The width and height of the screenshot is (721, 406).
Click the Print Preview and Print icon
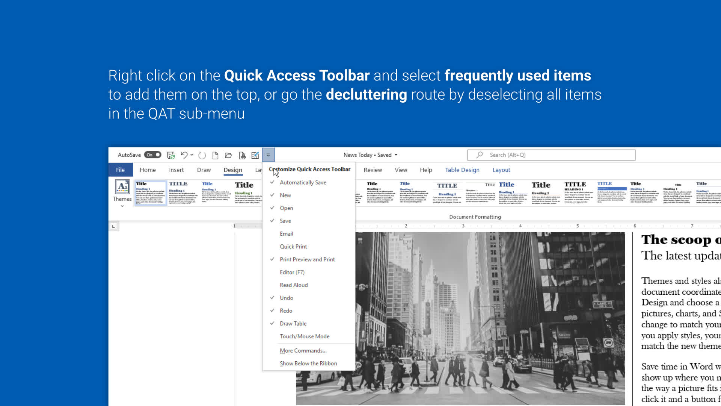click(242, 155)
